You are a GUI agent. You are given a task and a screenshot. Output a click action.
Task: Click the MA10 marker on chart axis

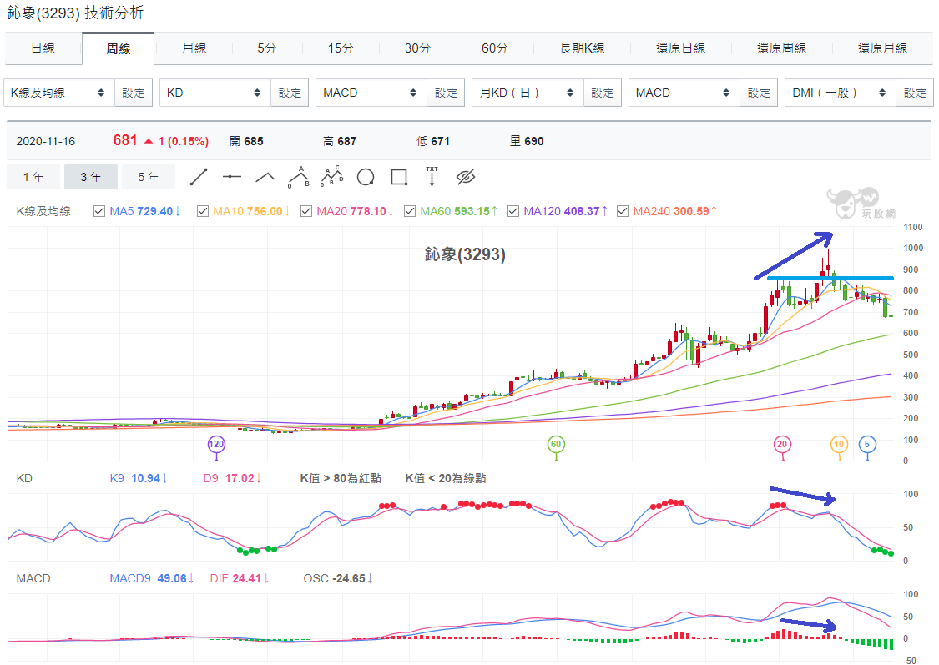point(839,444)
